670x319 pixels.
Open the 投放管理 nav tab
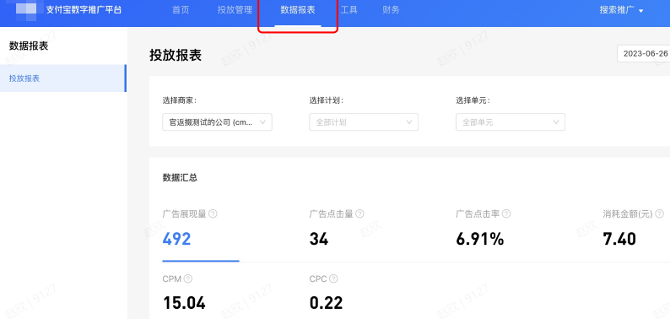235,10
